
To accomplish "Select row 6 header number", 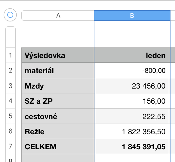I will click(11, 131).
